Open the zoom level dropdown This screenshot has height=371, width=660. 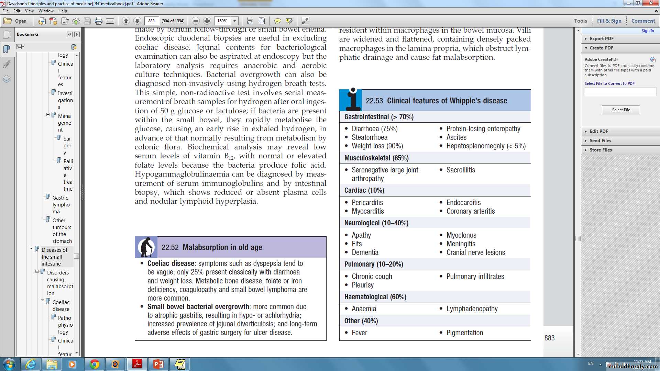(235, 21)
